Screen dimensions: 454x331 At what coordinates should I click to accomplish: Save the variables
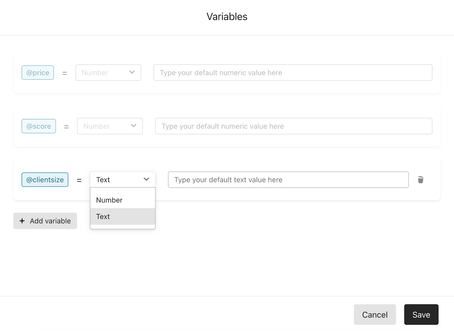tap(421, 315)
